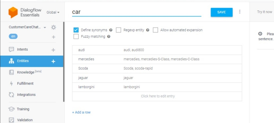Open the Global region dropdown
The image size is (274, 123).
point(53,12)
